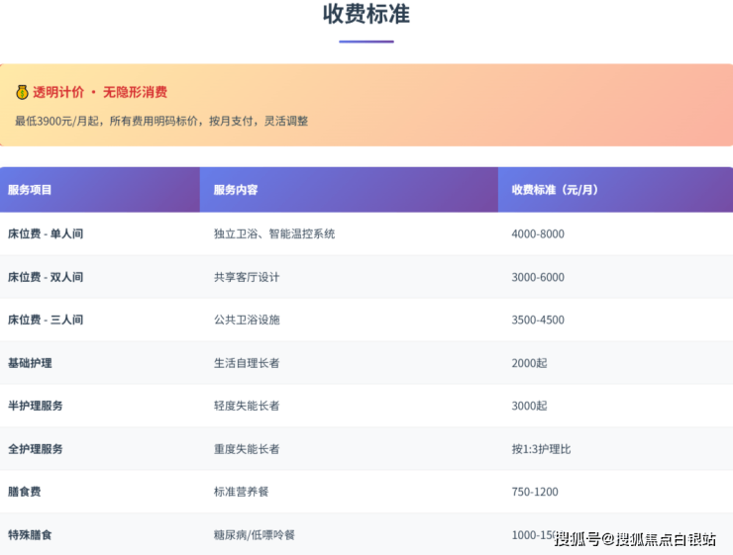This screenshot has width=733, height=555.
Task: Click the 2000起 price cell
Action: pyautogui.click(x=529, y=363)
